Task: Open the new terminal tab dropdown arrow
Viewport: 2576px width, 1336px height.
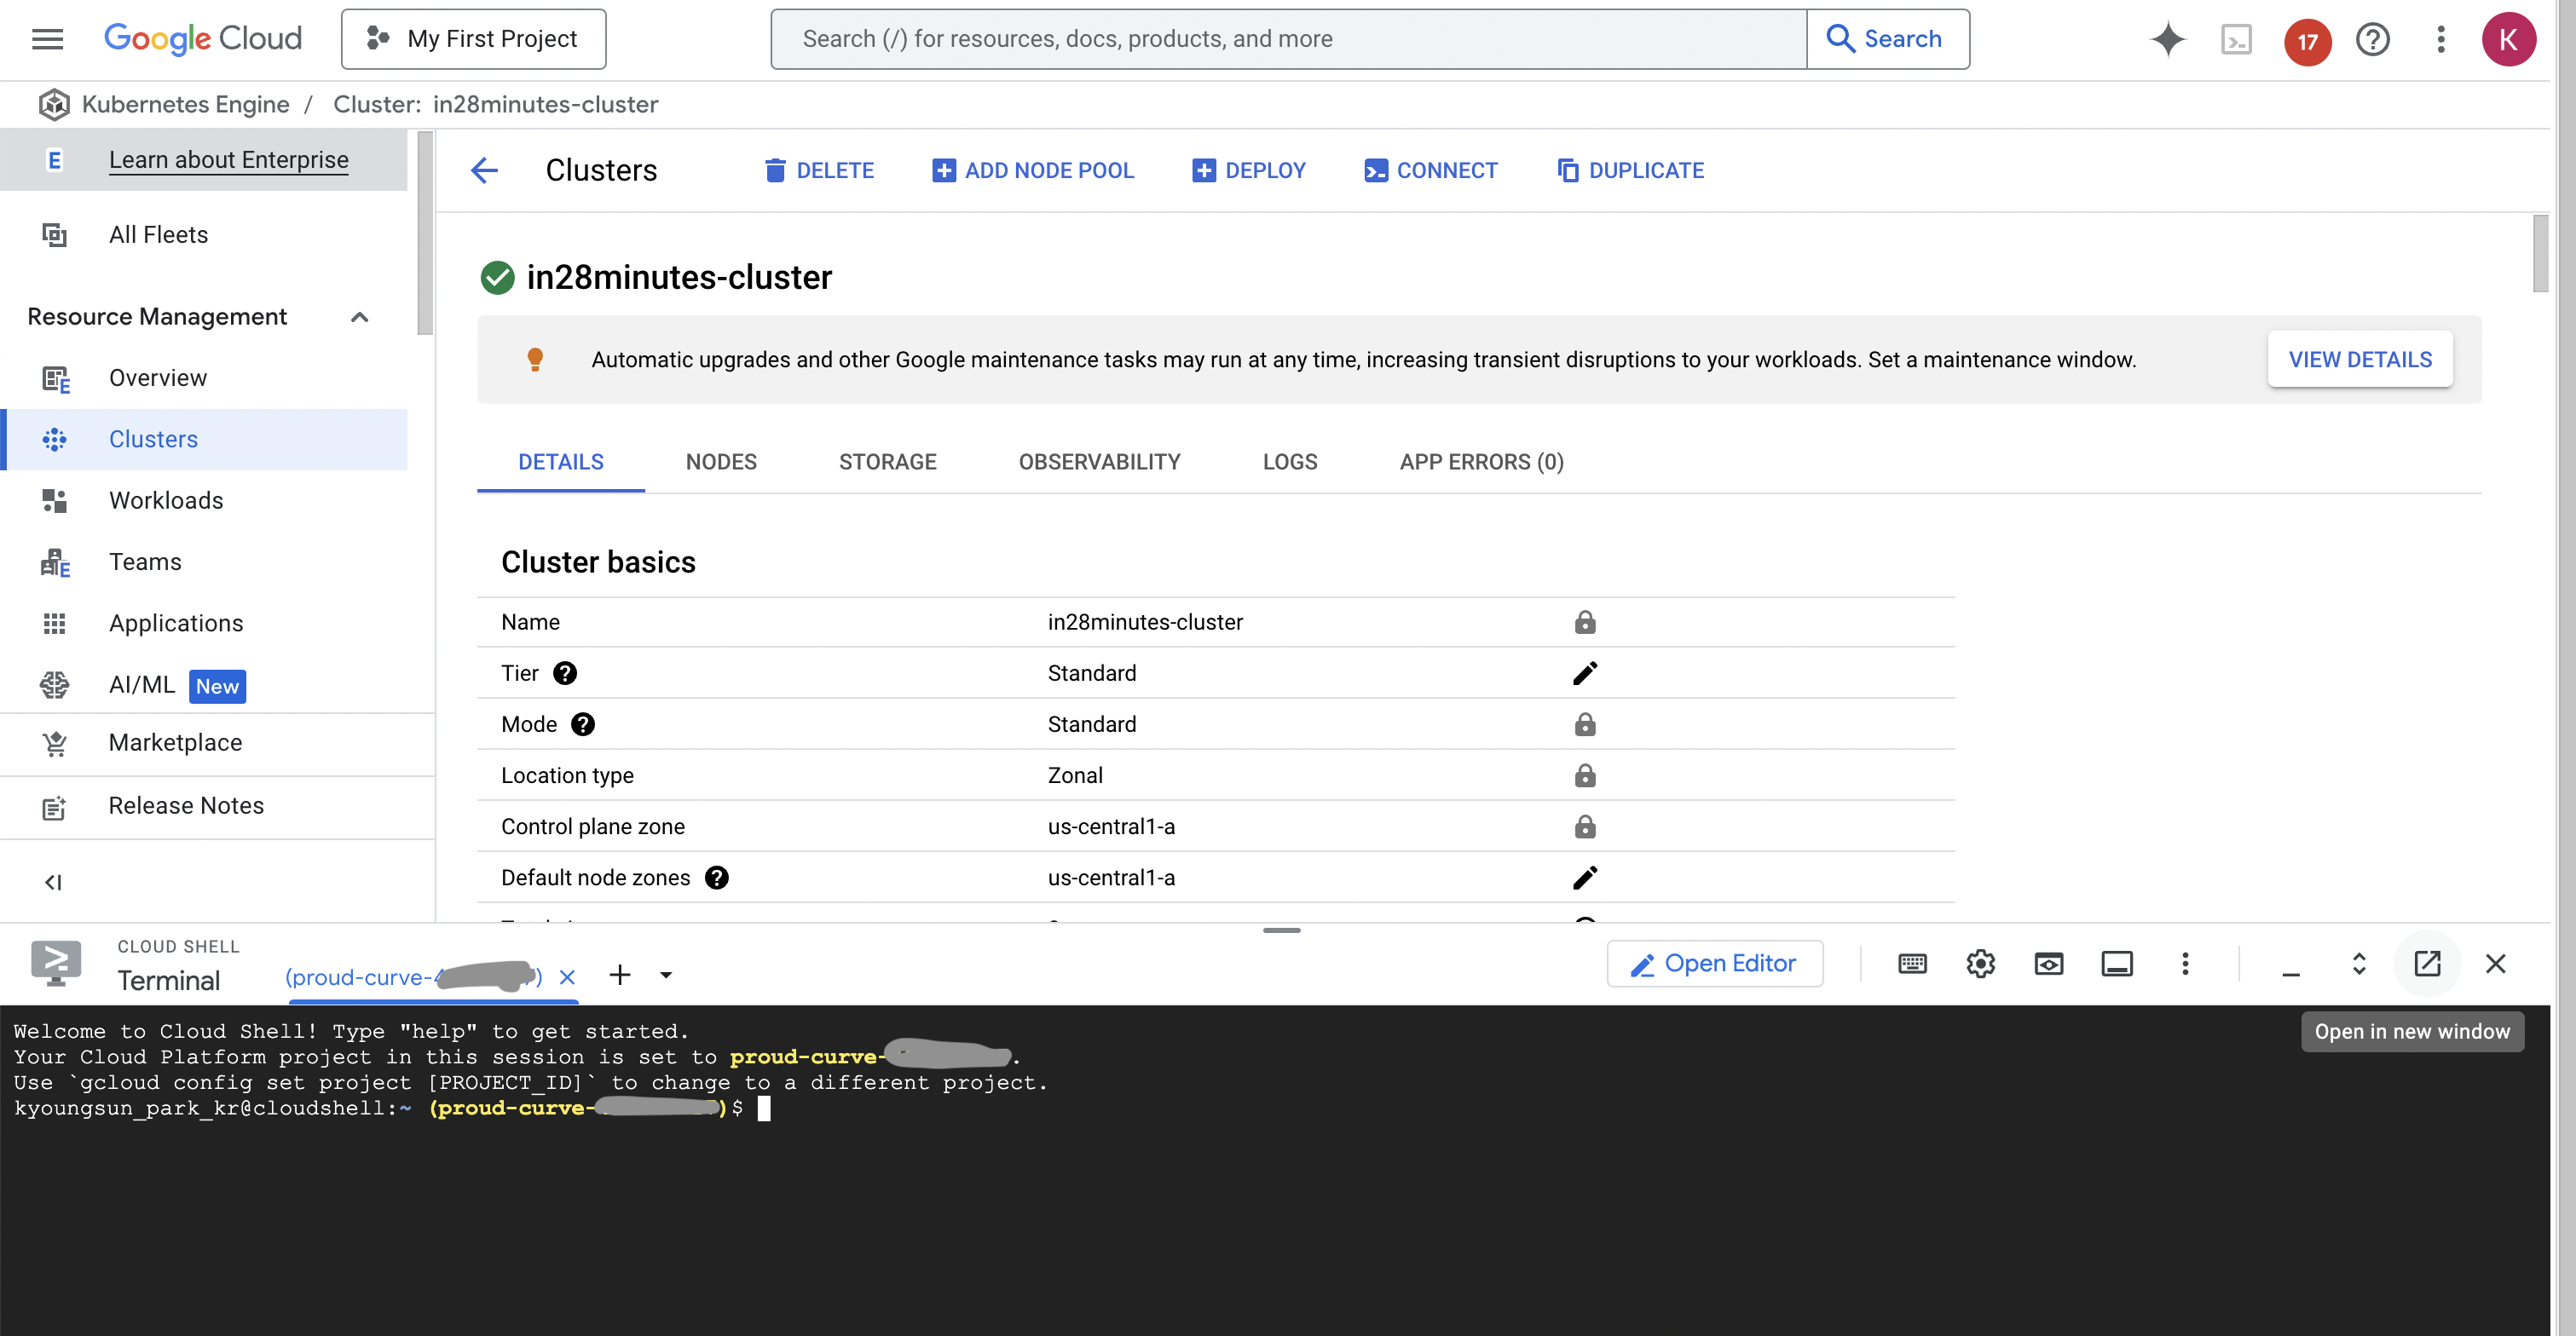Action: [x=666, y=976]
